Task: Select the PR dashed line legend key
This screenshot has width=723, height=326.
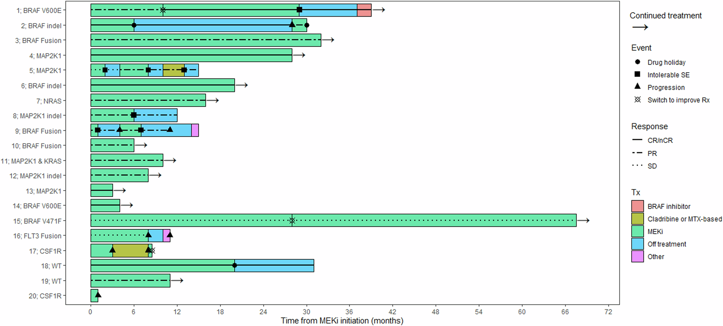Action: click(637, 153)
